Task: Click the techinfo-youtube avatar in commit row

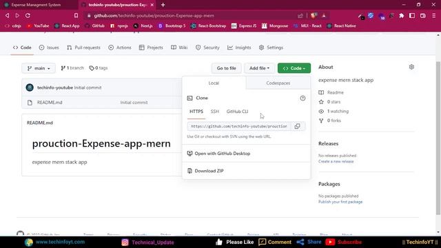Action: 30,87
